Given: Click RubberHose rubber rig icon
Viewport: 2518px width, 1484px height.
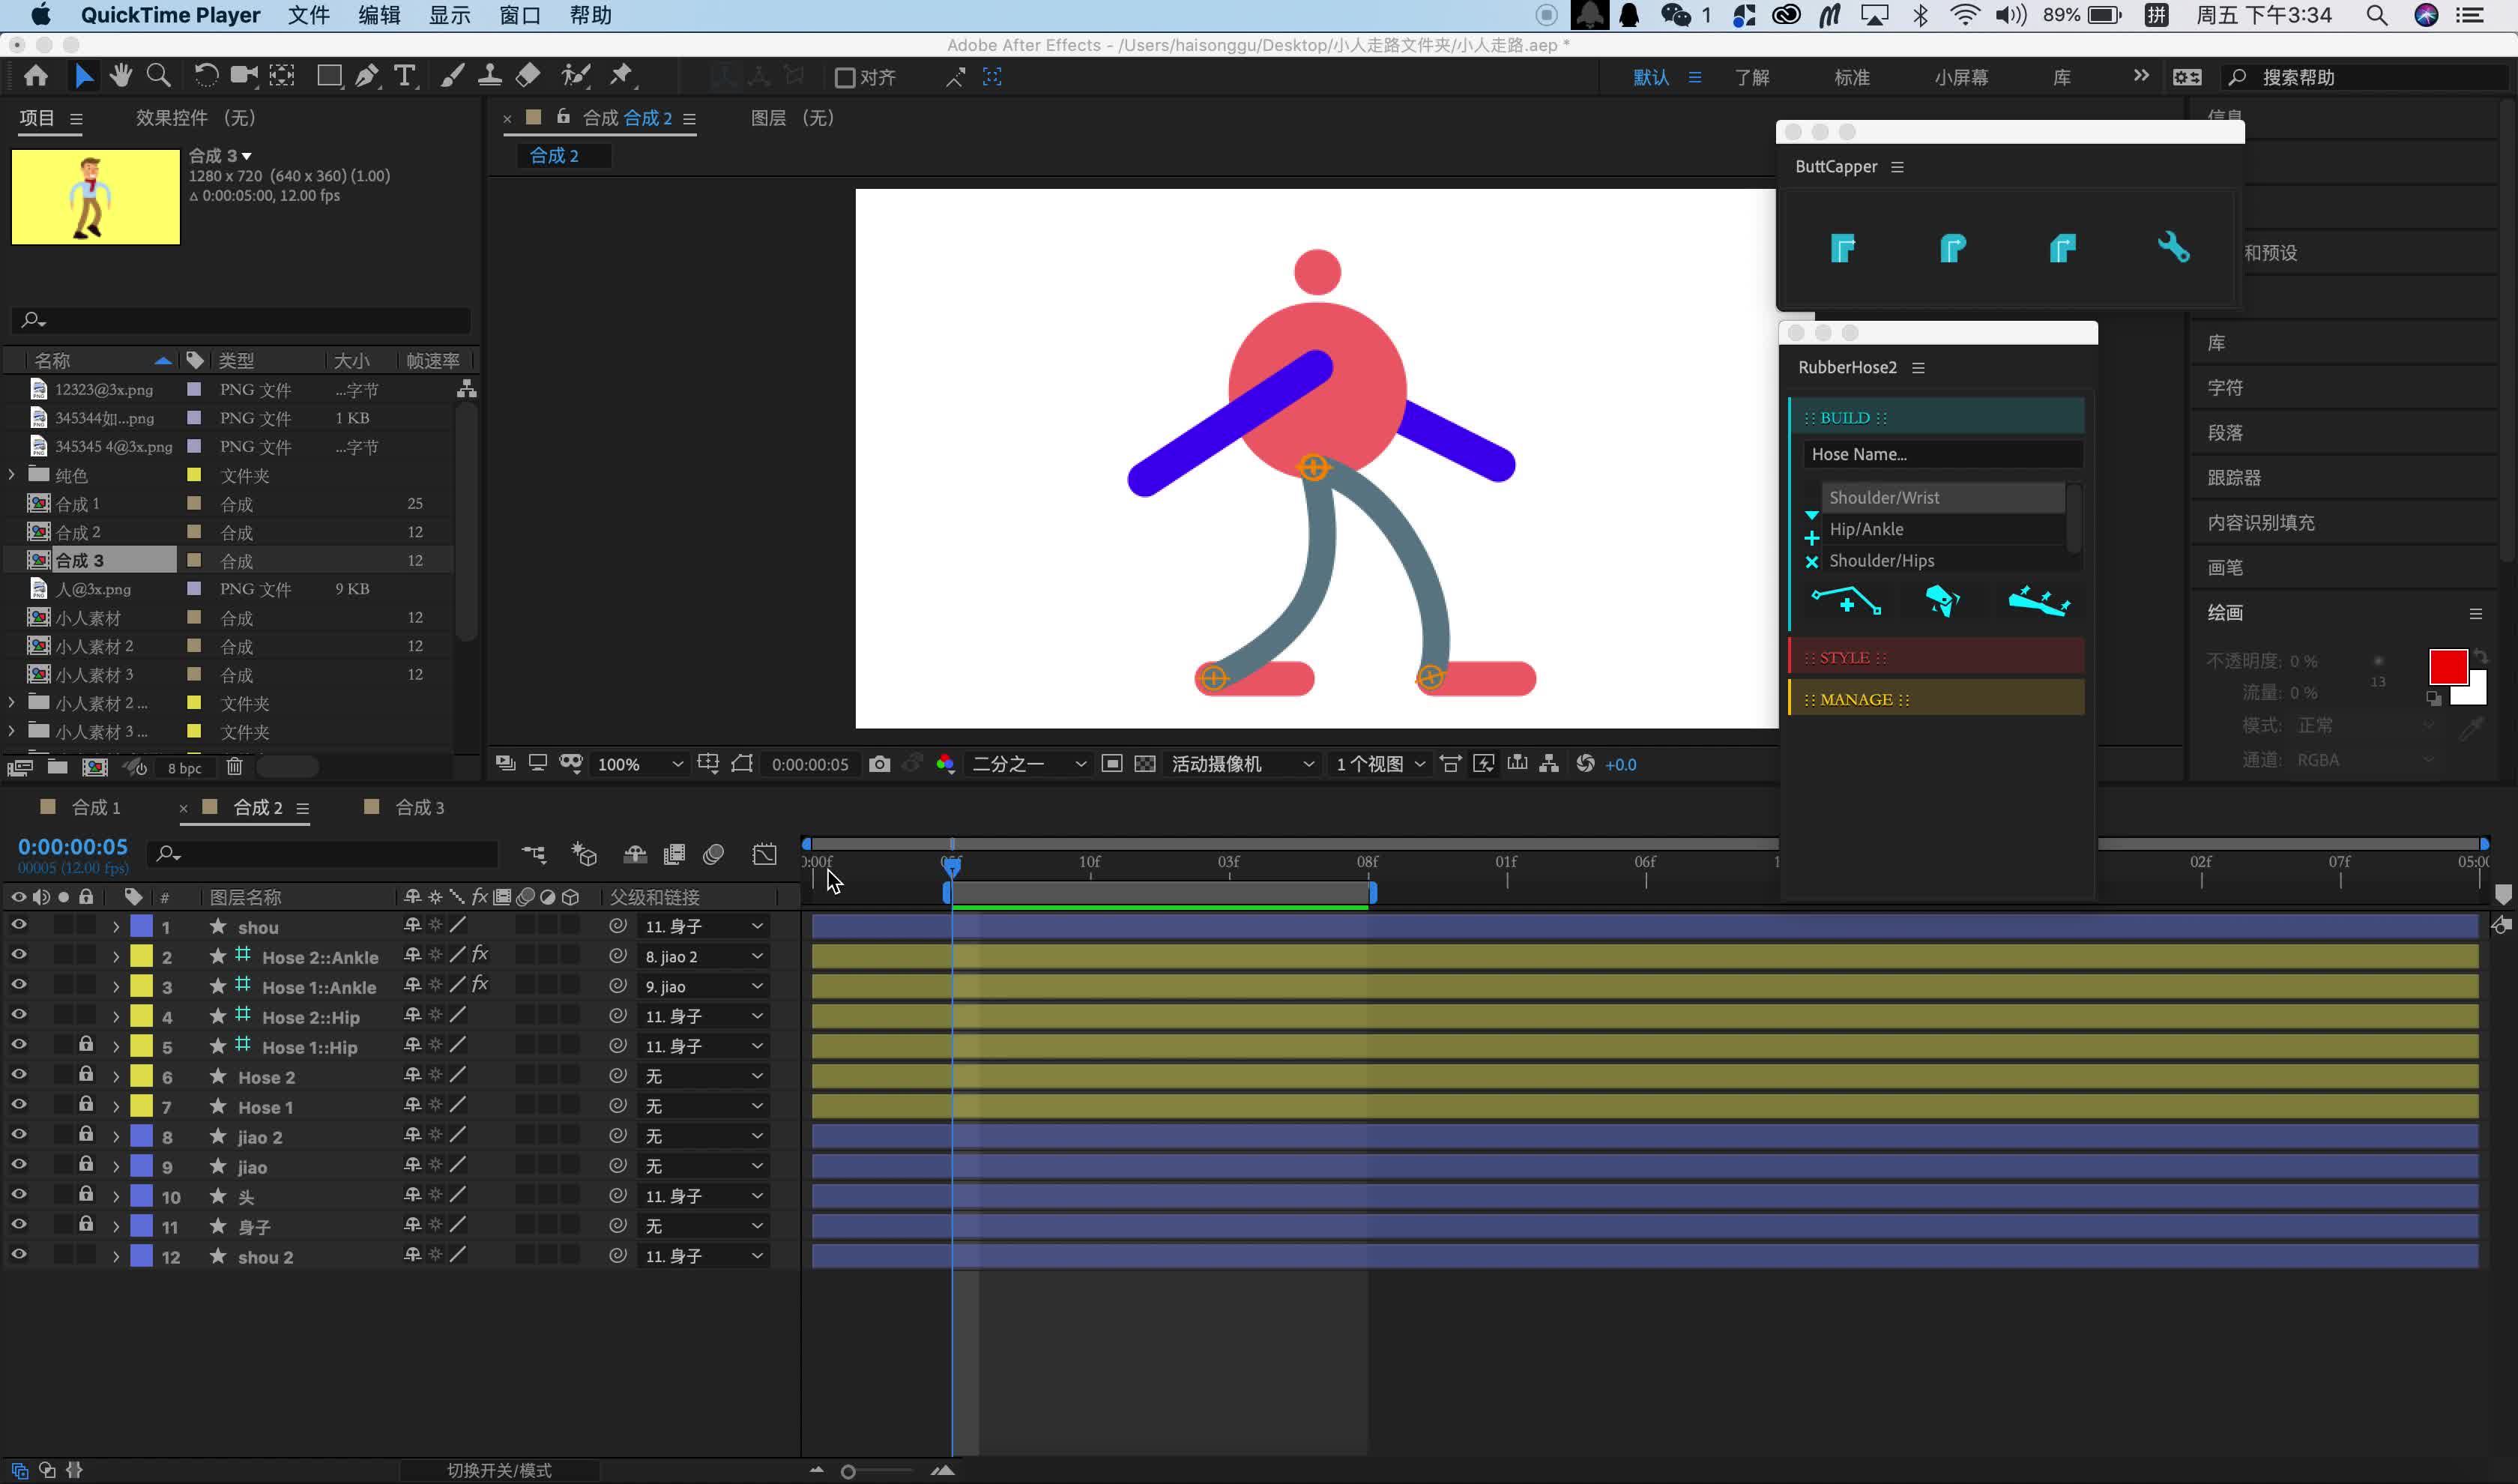Looking at the screenshot, I should [1941, 601].
